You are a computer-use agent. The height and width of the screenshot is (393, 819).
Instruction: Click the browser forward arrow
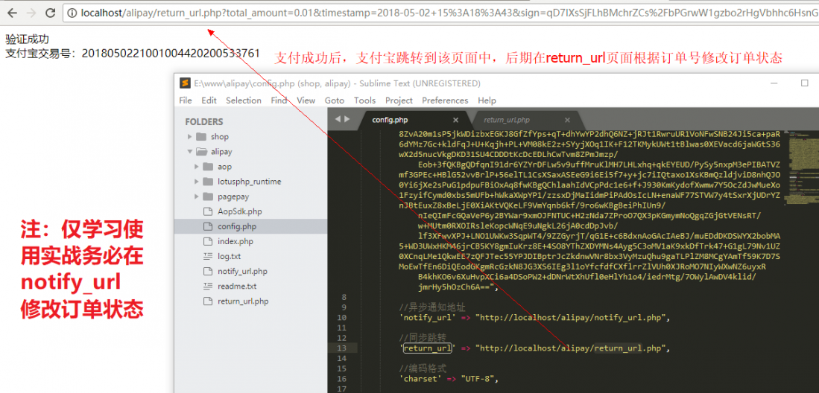tap(31, 13)
